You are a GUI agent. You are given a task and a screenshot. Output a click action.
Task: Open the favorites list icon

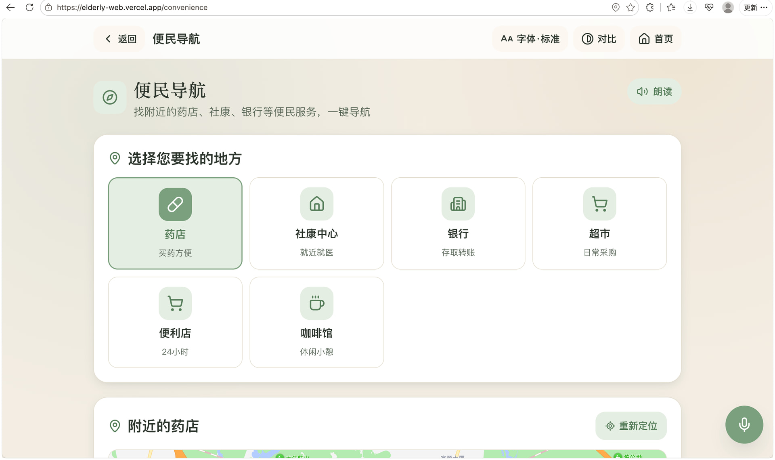(671, 7)
